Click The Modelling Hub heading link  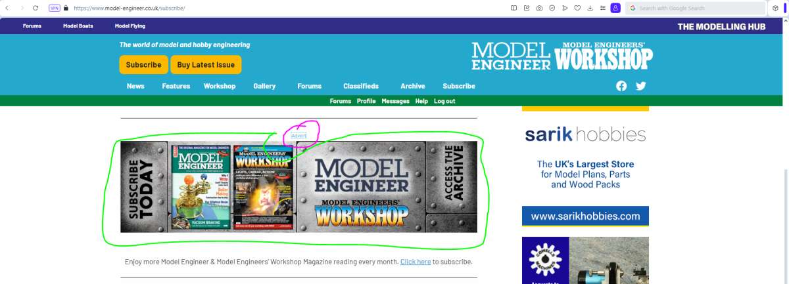(722, 26)
